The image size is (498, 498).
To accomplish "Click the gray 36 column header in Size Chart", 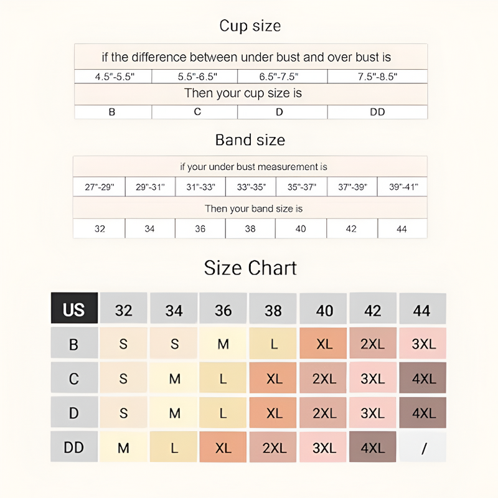I will tap(223, 309).
